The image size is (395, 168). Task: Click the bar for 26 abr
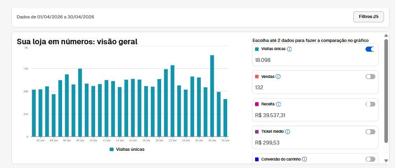[199, 107]
